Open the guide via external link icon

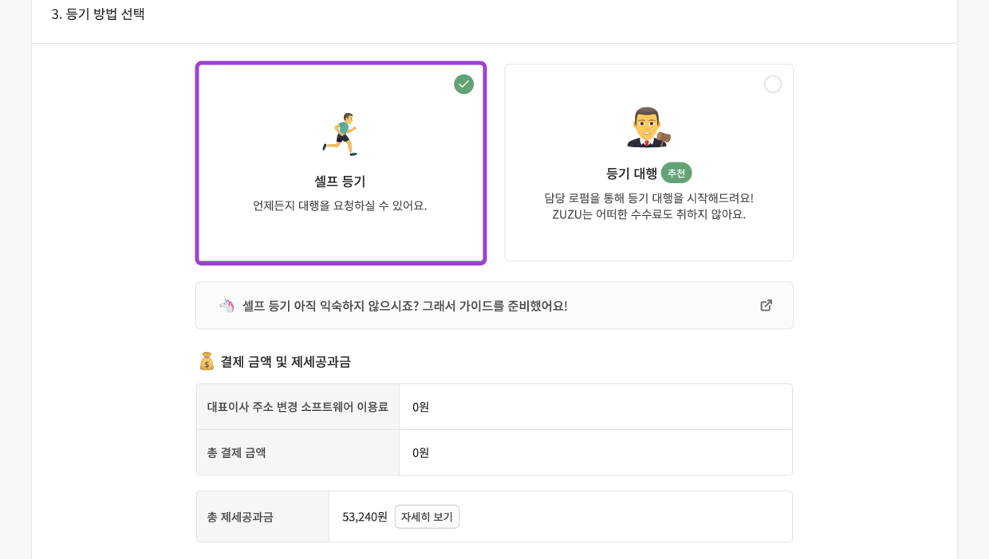[x=766, y=305]
